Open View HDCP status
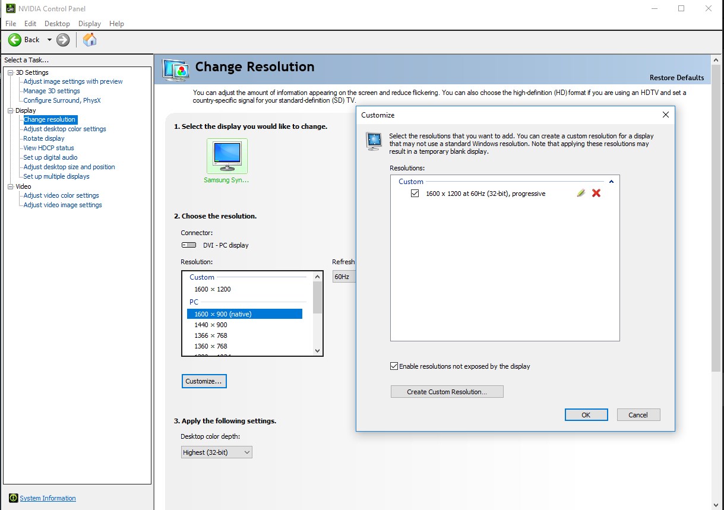 (x=49, y=148)
